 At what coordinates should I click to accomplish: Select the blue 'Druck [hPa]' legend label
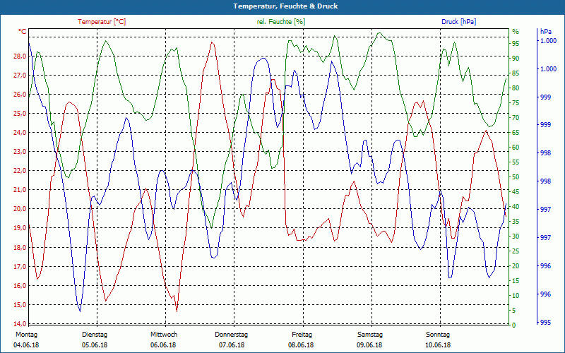458,22
